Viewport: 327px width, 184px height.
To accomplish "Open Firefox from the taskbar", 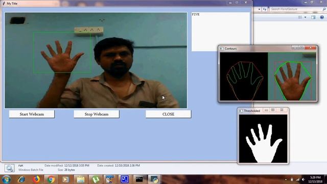I will (x=36, y=179).
